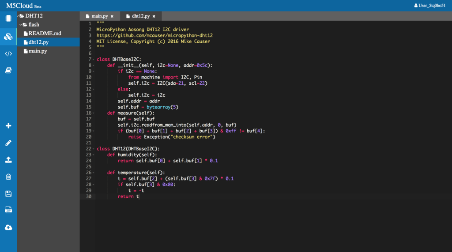Fold the DHT12 class at line 22
The height and width of the screenshot is (252, 452).
click(x=94, y=149)
